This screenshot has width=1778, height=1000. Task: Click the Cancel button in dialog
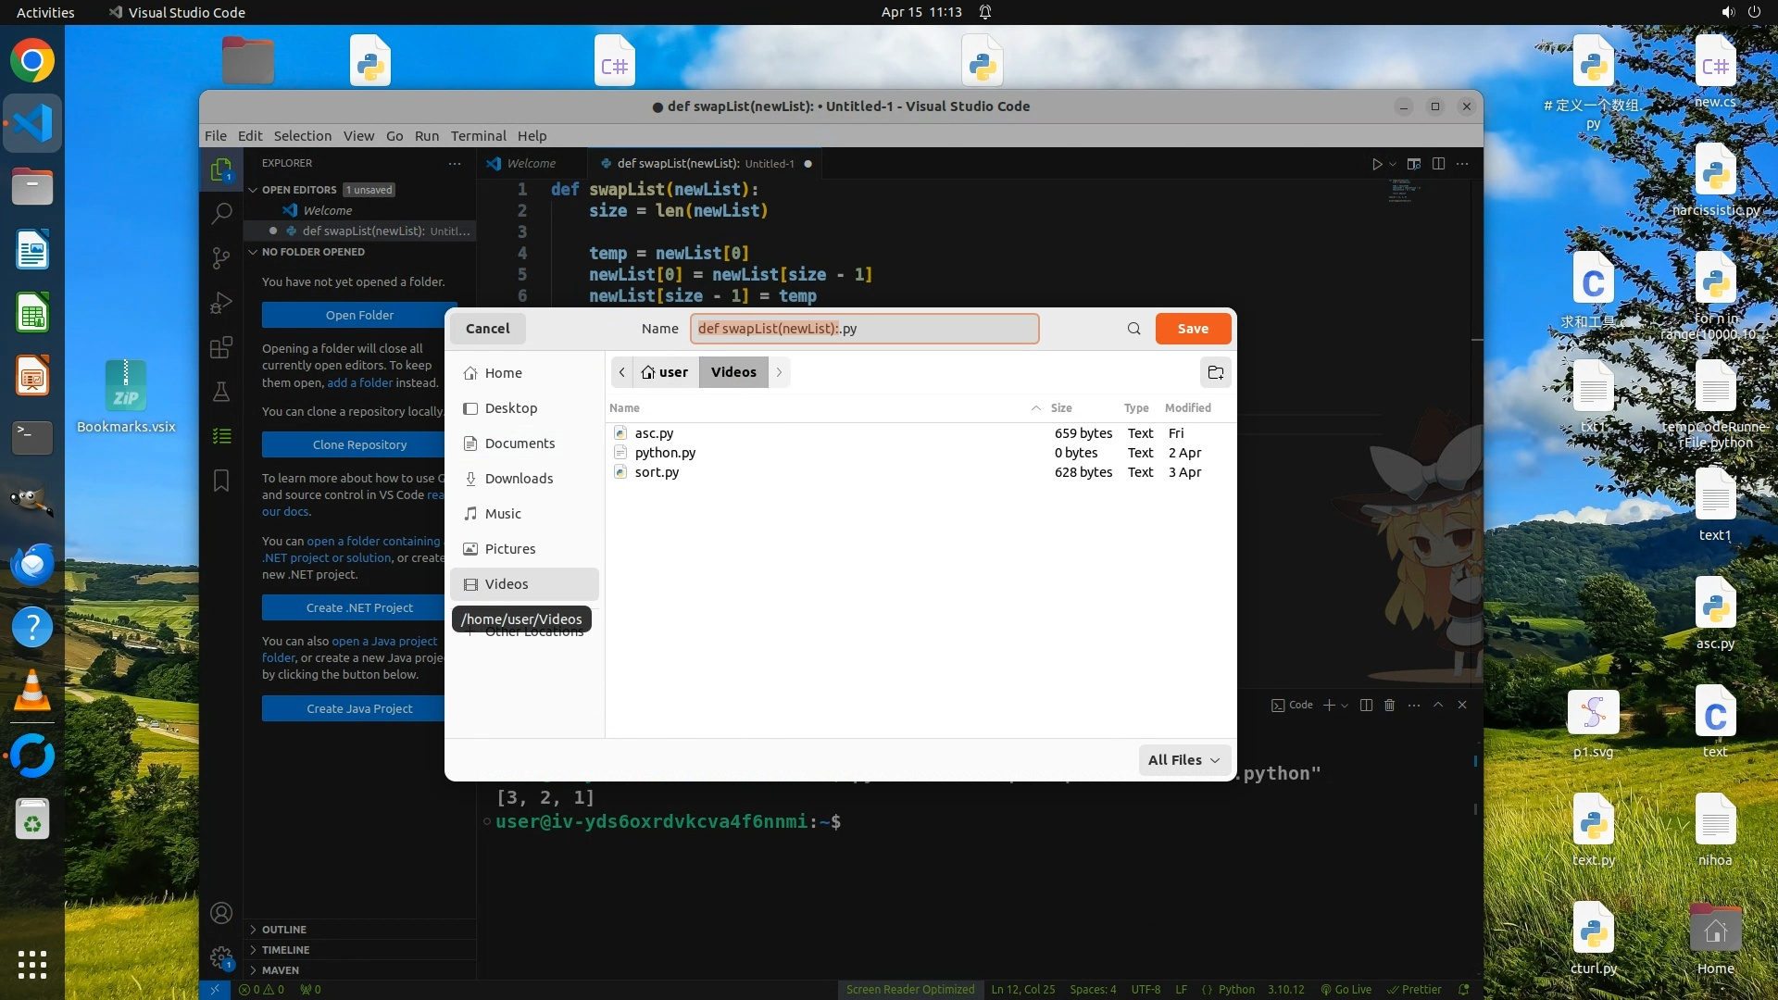click(487, 329)
